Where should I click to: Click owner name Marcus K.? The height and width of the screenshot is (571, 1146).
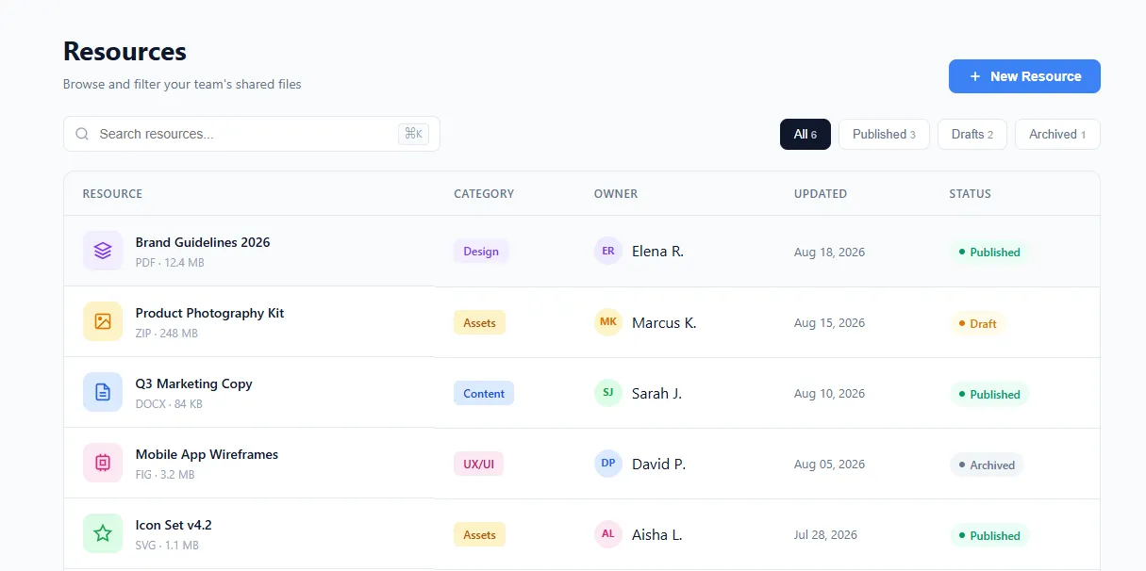point(664,322)
